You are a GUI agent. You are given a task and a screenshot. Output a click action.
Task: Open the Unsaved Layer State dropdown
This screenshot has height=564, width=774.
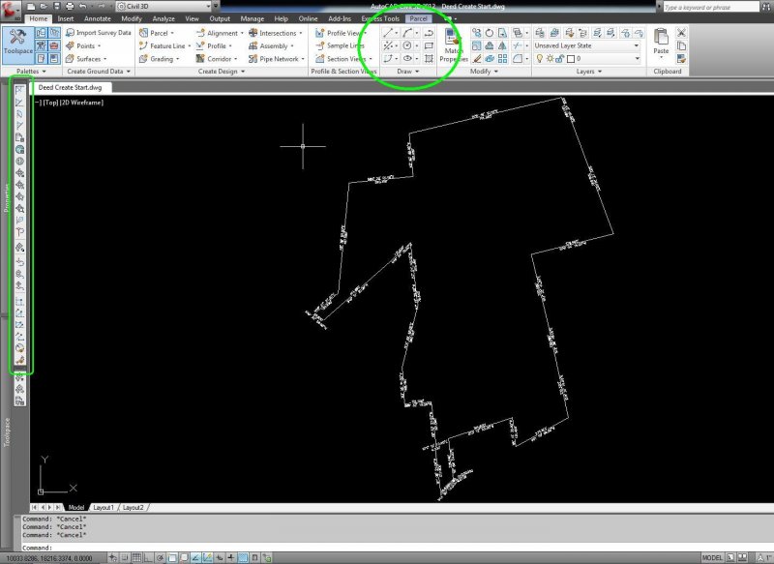587,45
